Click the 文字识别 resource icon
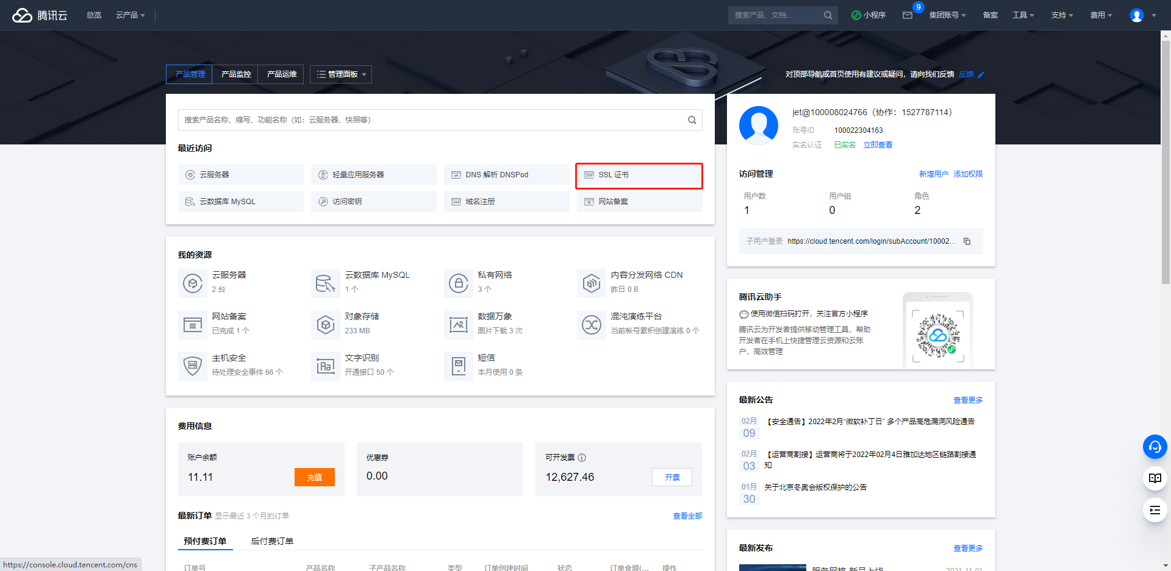This screenshot has height=571, width=1171. [326, 366]
